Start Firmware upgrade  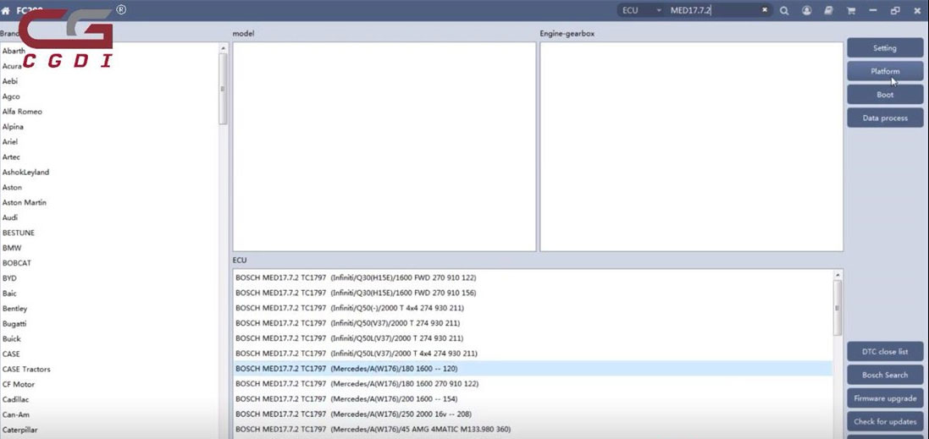pos(885,398)
